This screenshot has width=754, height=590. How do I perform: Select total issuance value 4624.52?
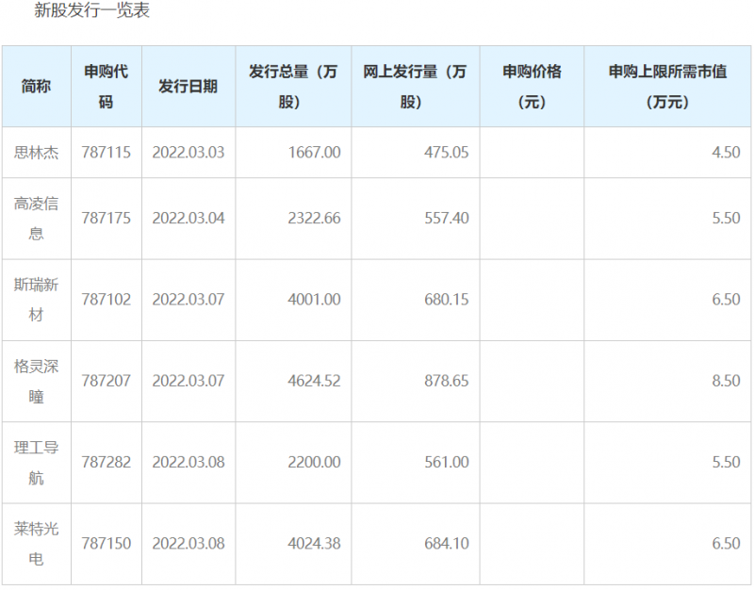click(314, 381)
